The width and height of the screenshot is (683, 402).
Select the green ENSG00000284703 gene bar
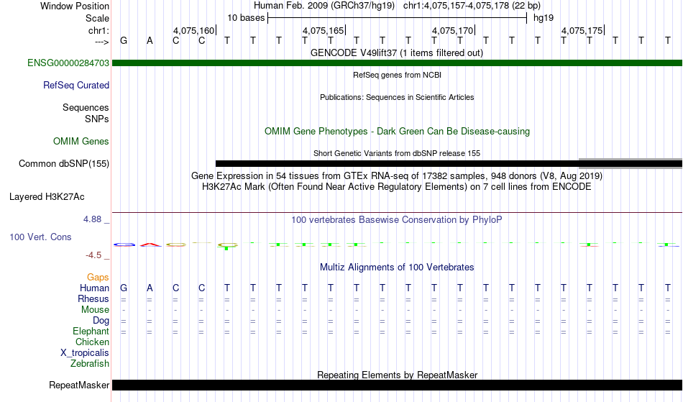click(x=398, y=63)
